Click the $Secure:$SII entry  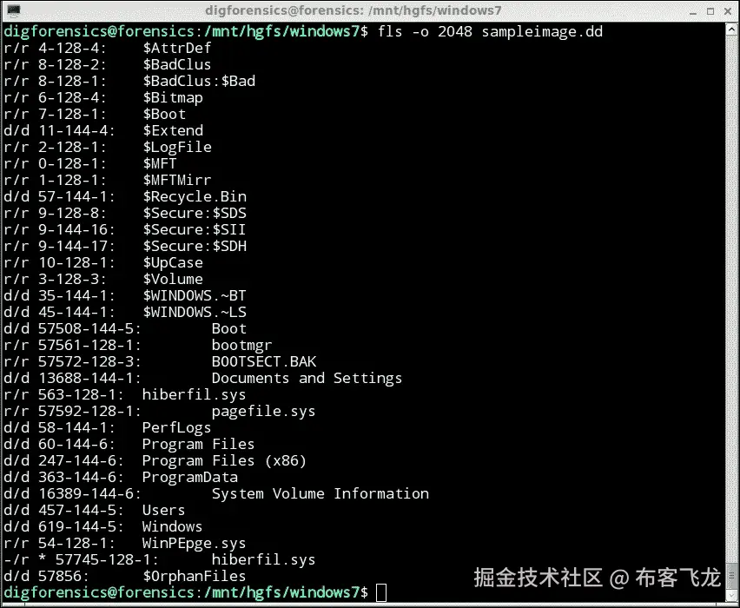pyautogui.click(x=195, y=230)
